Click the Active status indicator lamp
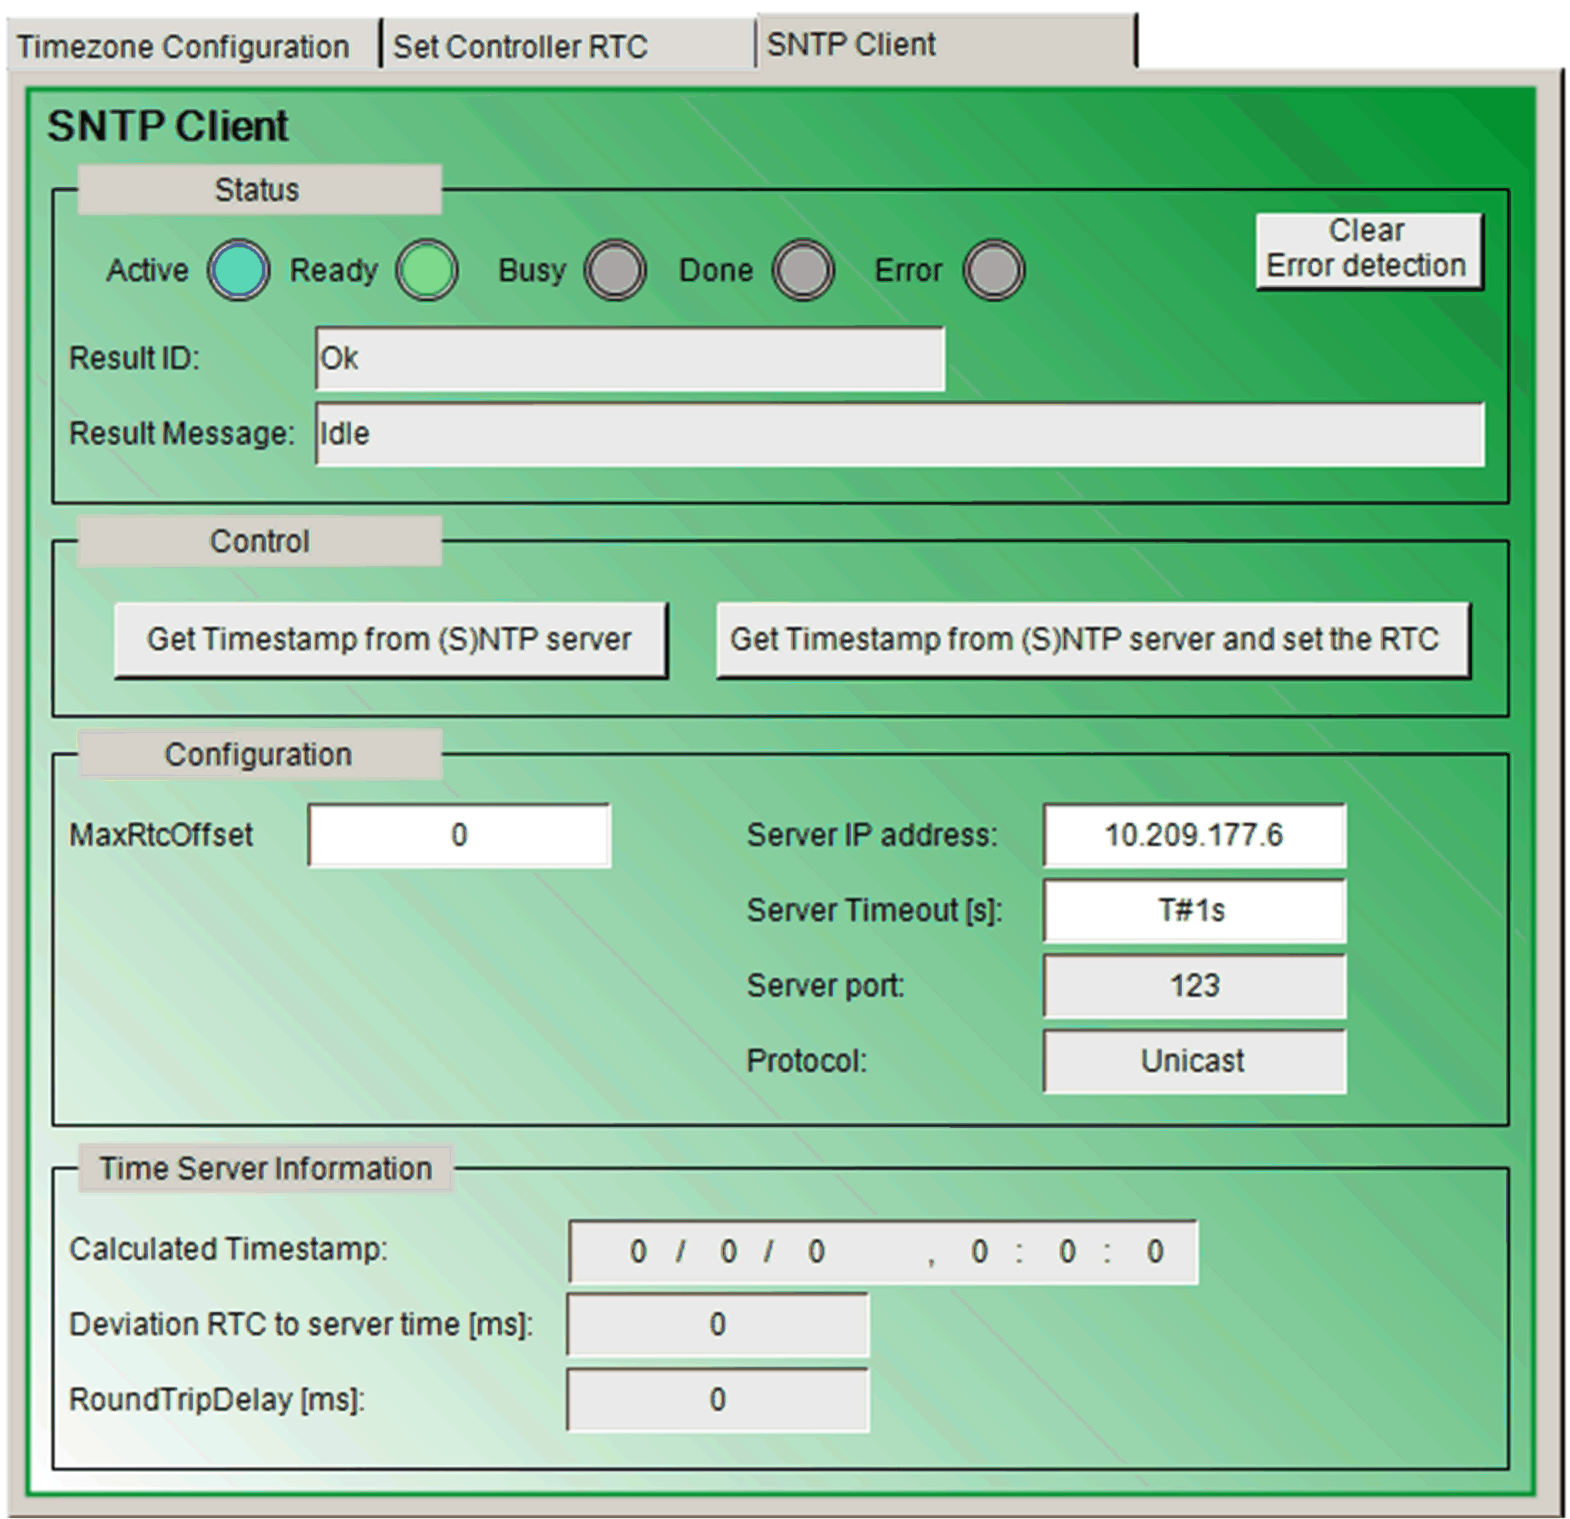Screen dimensions: 1570x1519 tap(238, 270)
